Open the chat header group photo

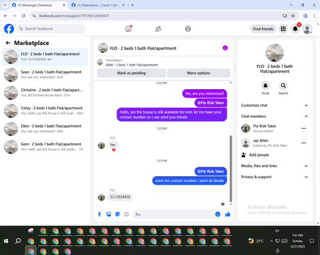click(x=103, y=48)
